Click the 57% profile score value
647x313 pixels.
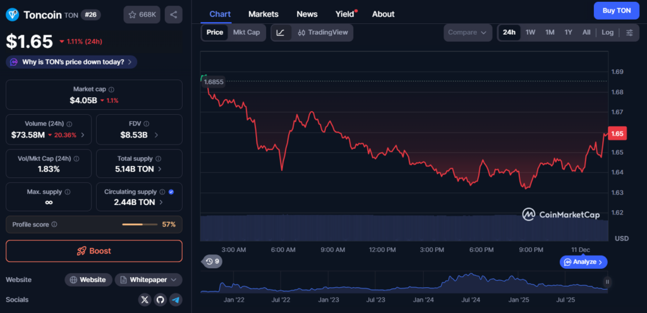(x=169, y=225)
